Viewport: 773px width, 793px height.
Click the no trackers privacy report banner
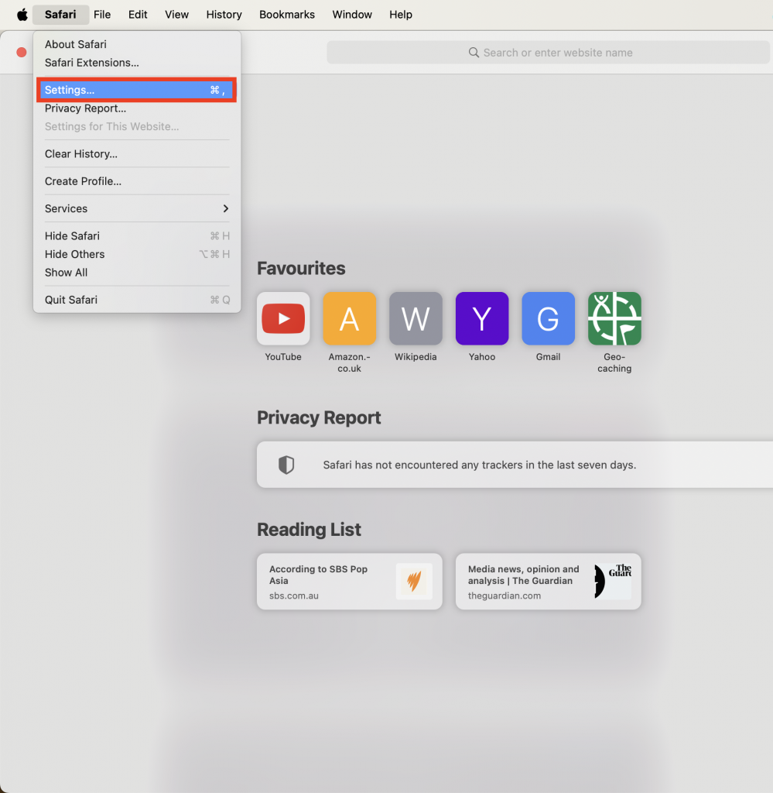[515, 465]
